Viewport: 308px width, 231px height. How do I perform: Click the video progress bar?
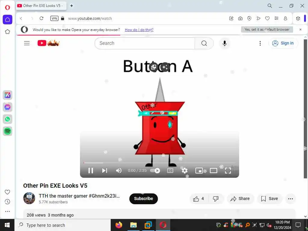(x=159, y=163)
